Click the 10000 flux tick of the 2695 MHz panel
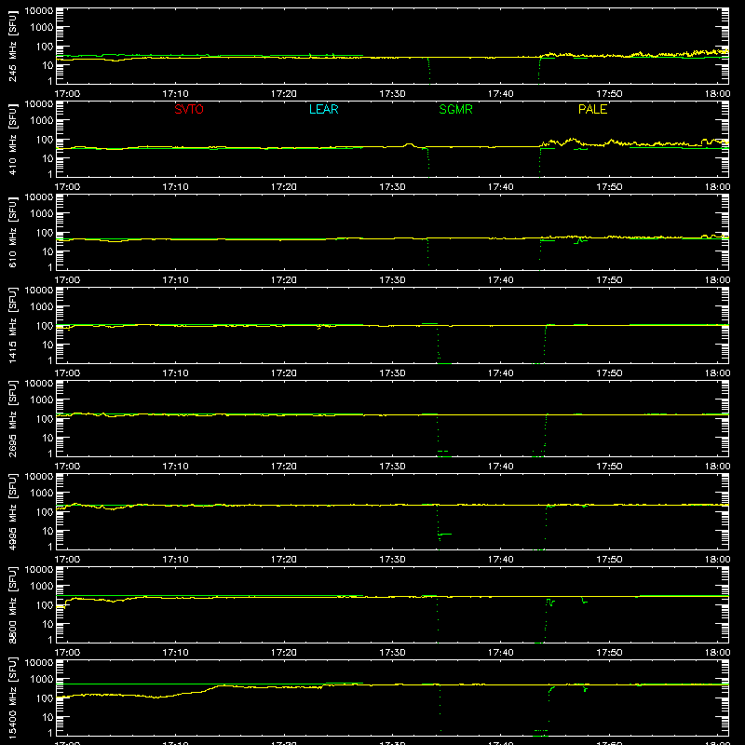 tap(39, 384)
